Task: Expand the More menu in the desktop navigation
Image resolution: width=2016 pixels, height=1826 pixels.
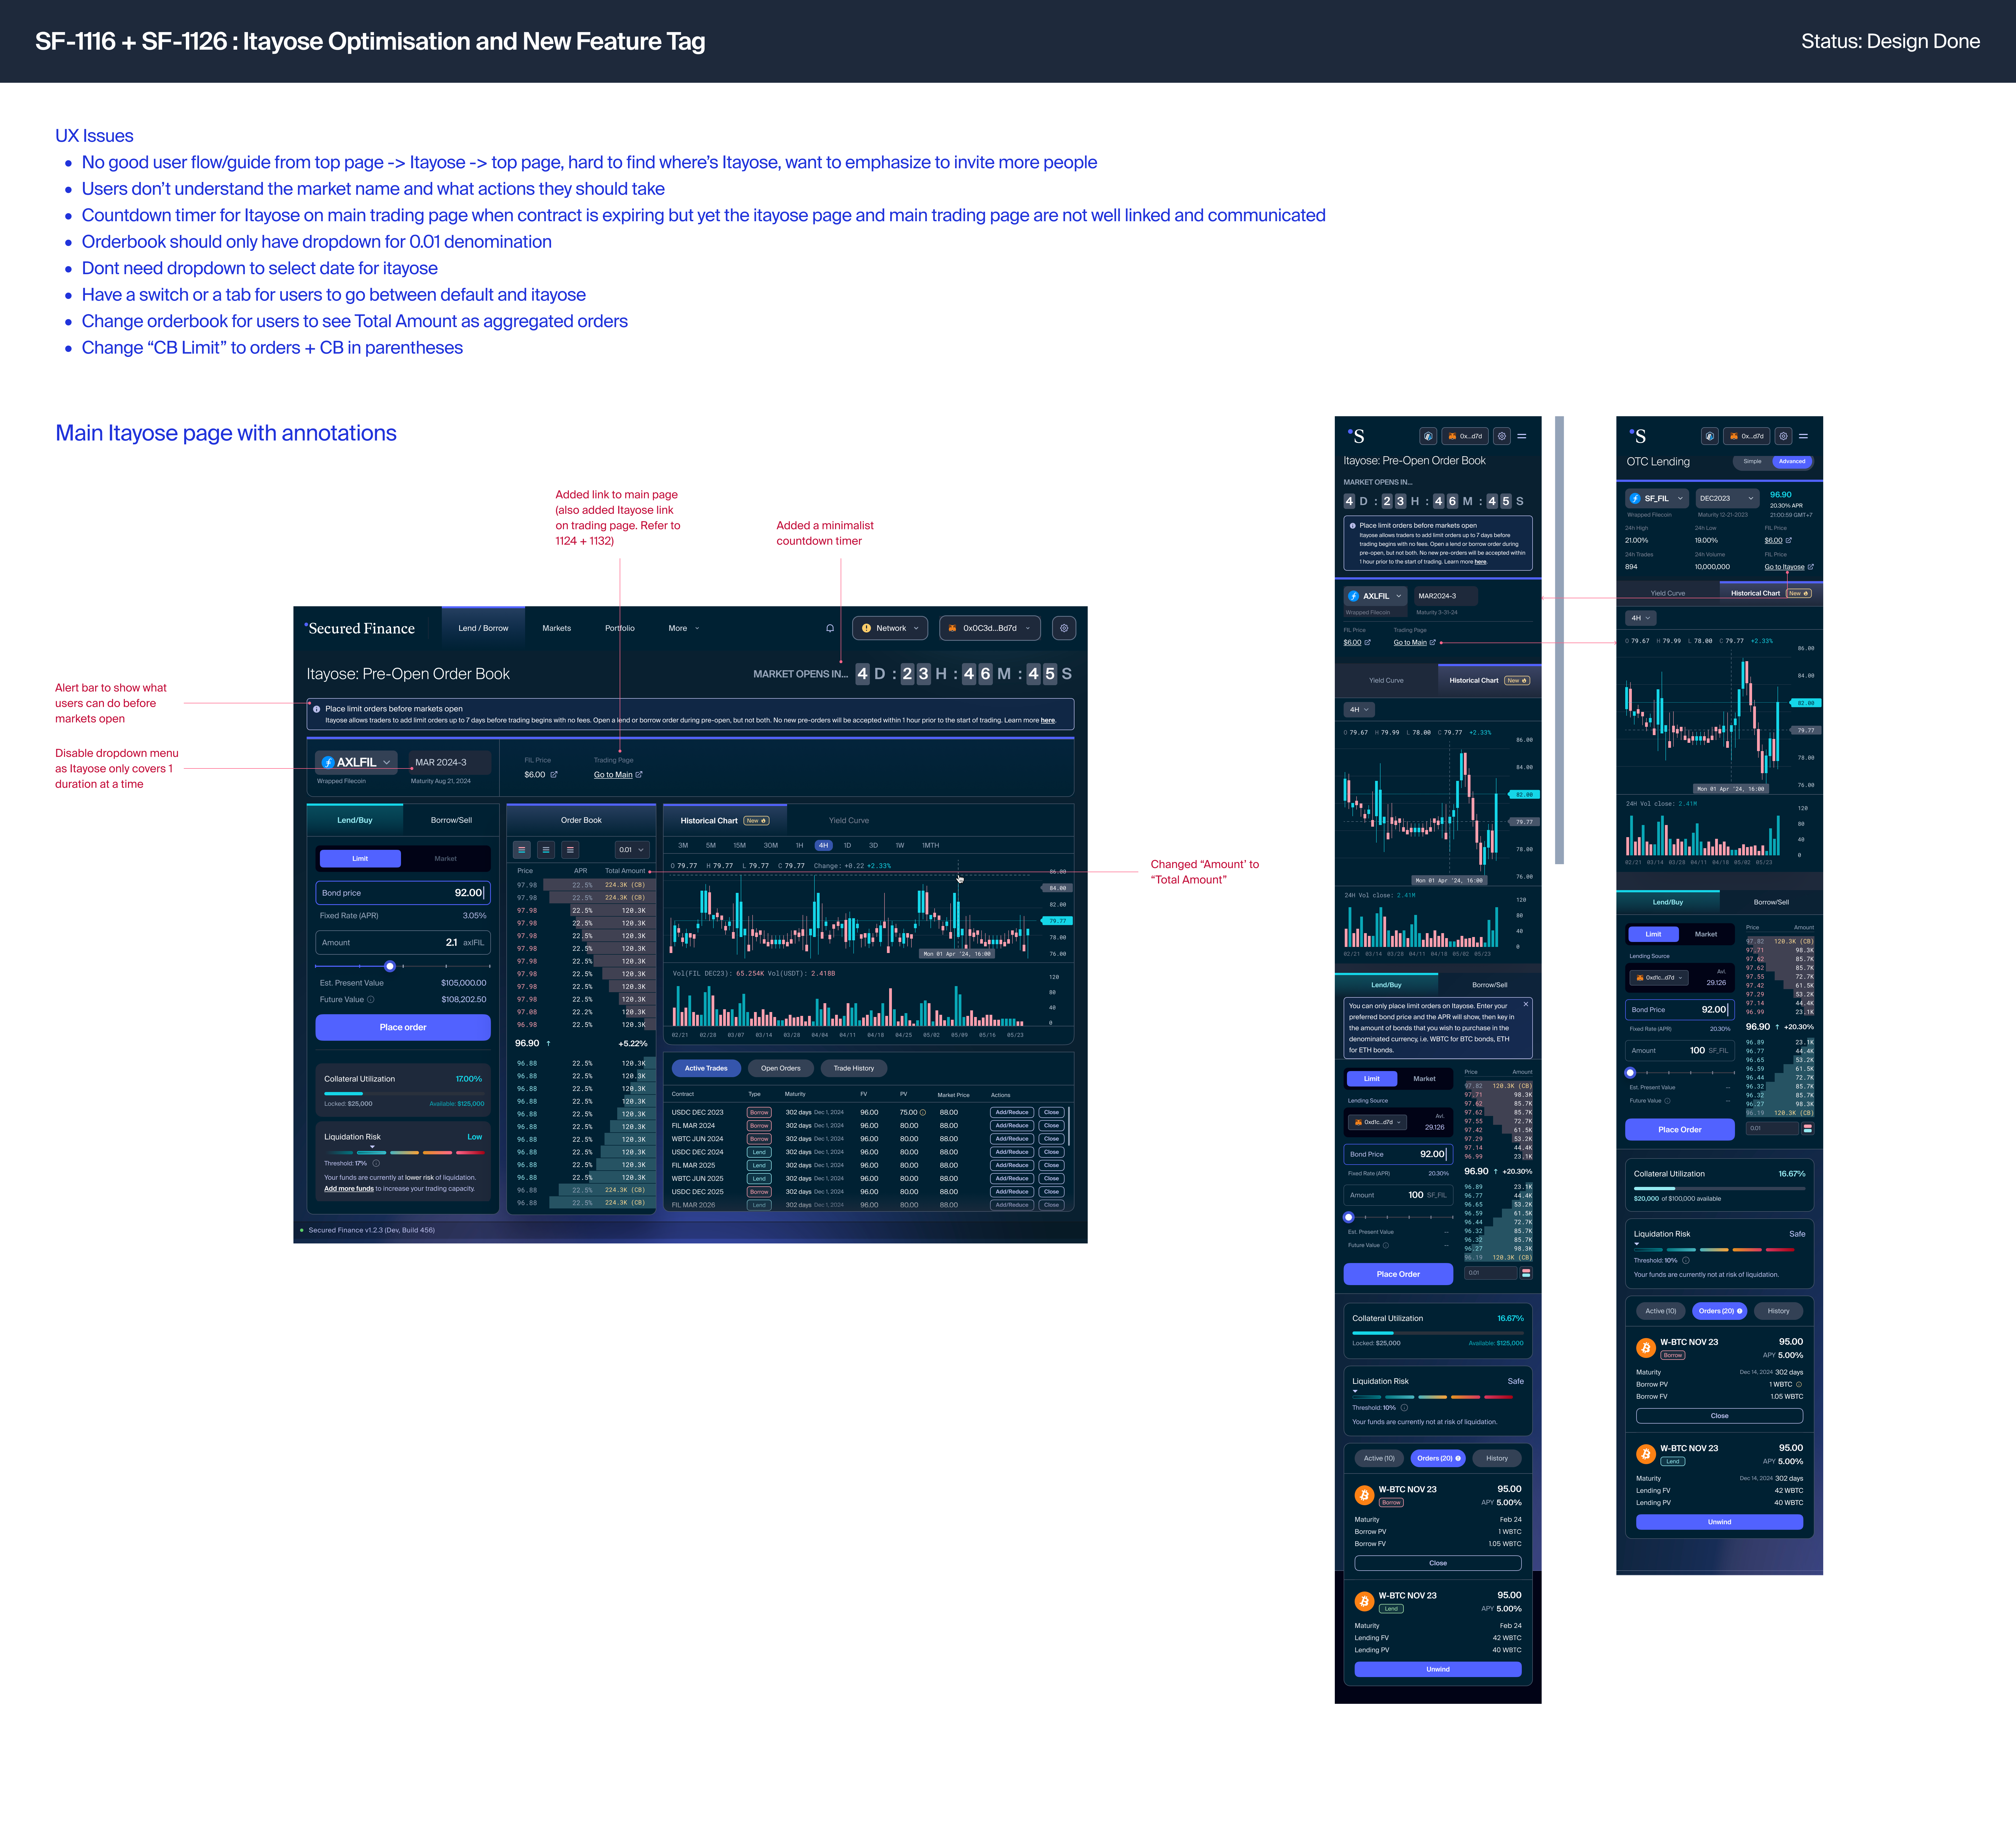Action: click(x=684, y=628)
